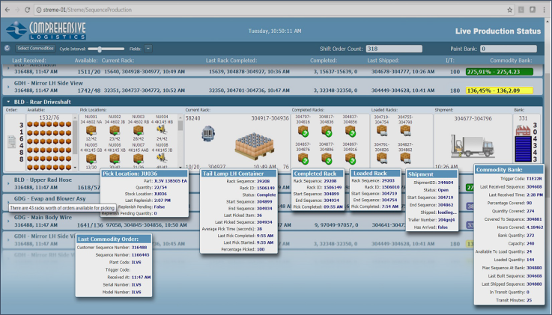Expand the BLD - Upper Rad Hose row
Viewport: 552px width, 315px height.
8,183
